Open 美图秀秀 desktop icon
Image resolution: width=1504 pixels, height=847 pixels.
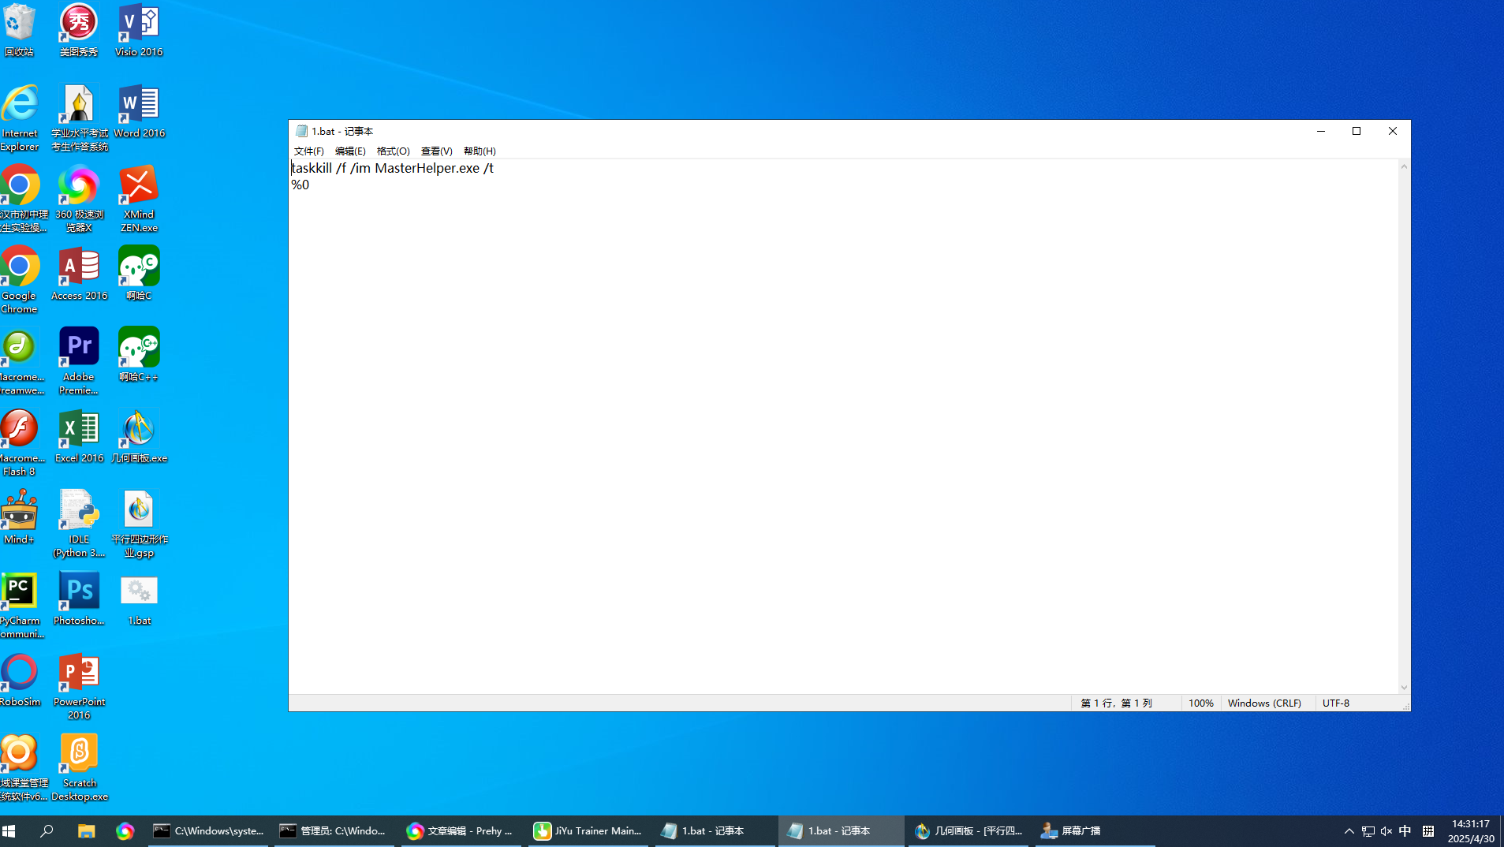click(79, 30)
